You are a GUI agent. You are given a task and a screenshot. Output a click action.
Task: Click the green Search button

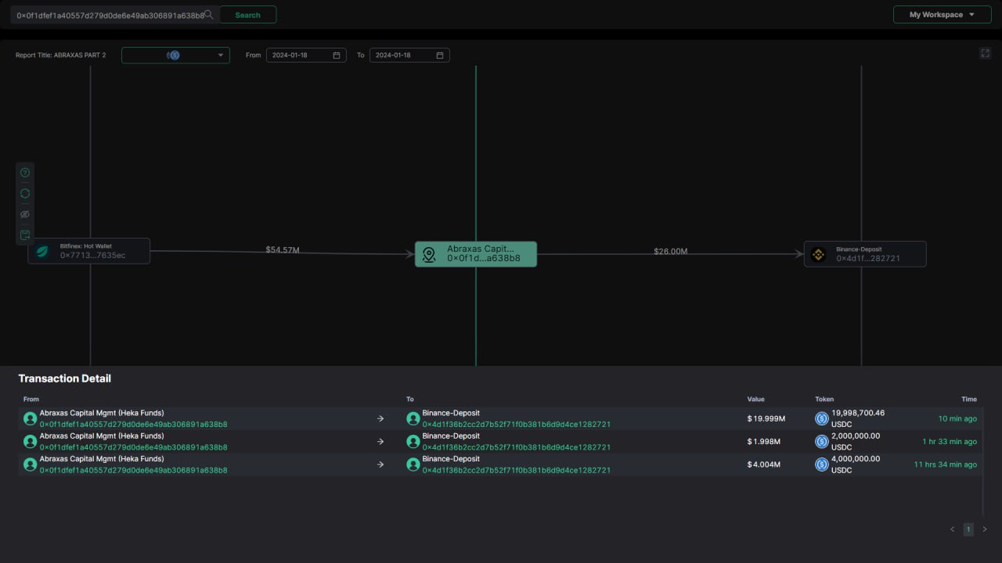click(x=247, y=15)
